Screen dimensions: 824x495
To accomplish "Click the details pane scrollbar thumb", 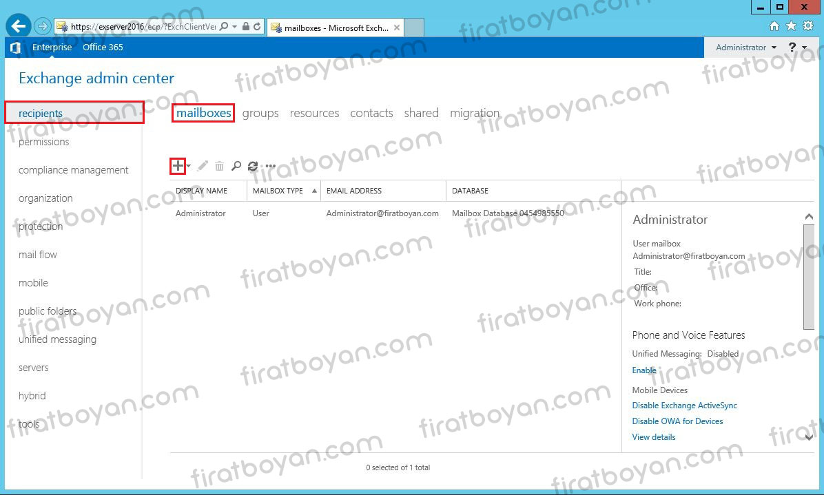I will pos(809,277).
